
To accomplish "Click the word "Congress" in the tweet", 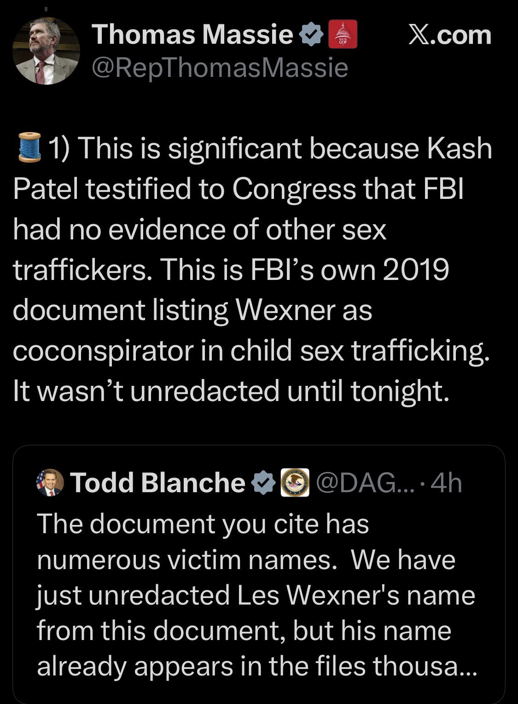I will pyautogui.click(x=294, y=189).
